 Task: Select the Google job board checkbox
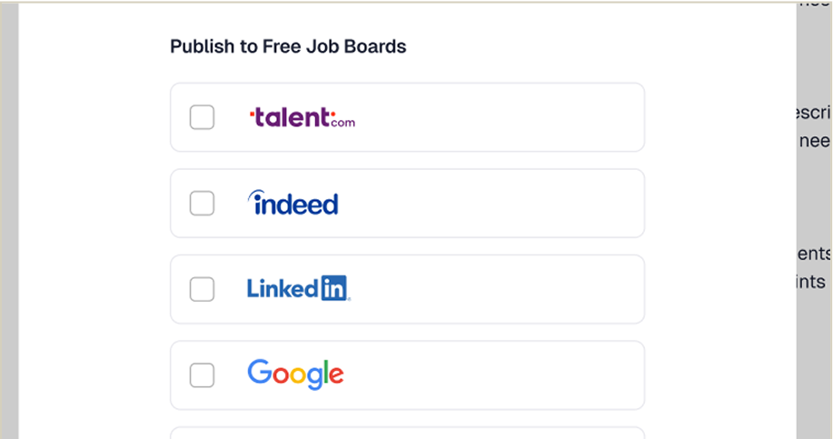tap(202, 375)
